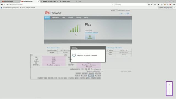This screenshot has height=99, width=176.
Task: Choose the 4G 1800+2600 band combination
Action: [x=85, y=78]
